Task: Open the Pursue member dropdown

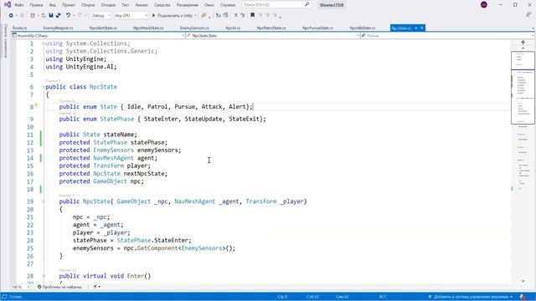Action: (x=447, y=35)
